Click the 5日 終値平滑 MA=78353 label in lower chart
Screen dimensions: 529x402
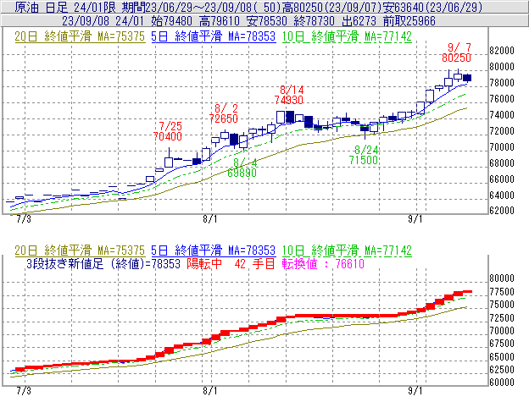pyautogui.click(x=214, y=251)
